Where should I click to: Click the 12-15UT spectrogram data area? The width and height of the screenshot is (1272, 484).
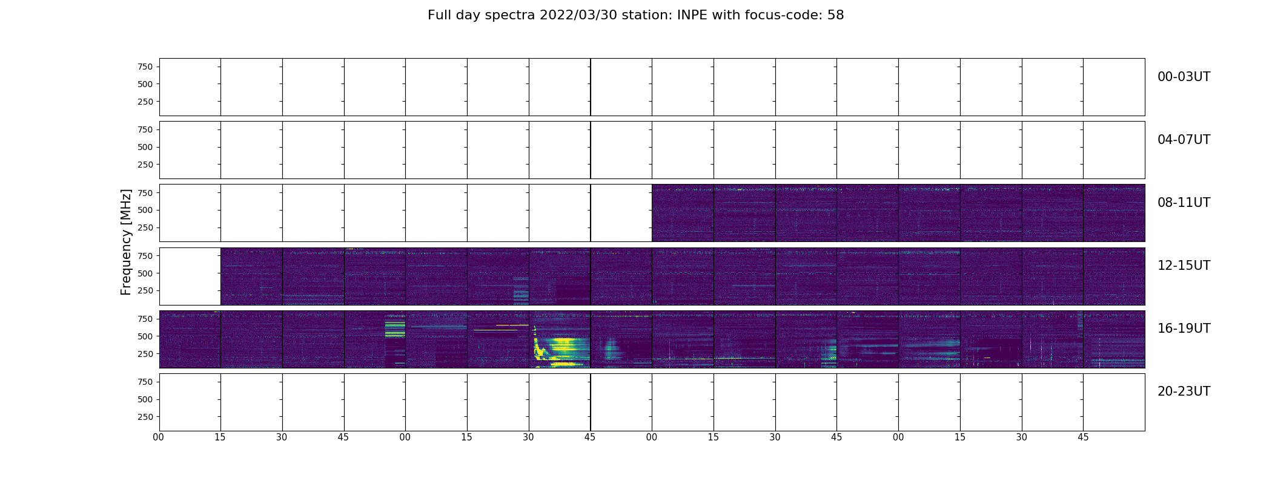click(x=683, y=276)
